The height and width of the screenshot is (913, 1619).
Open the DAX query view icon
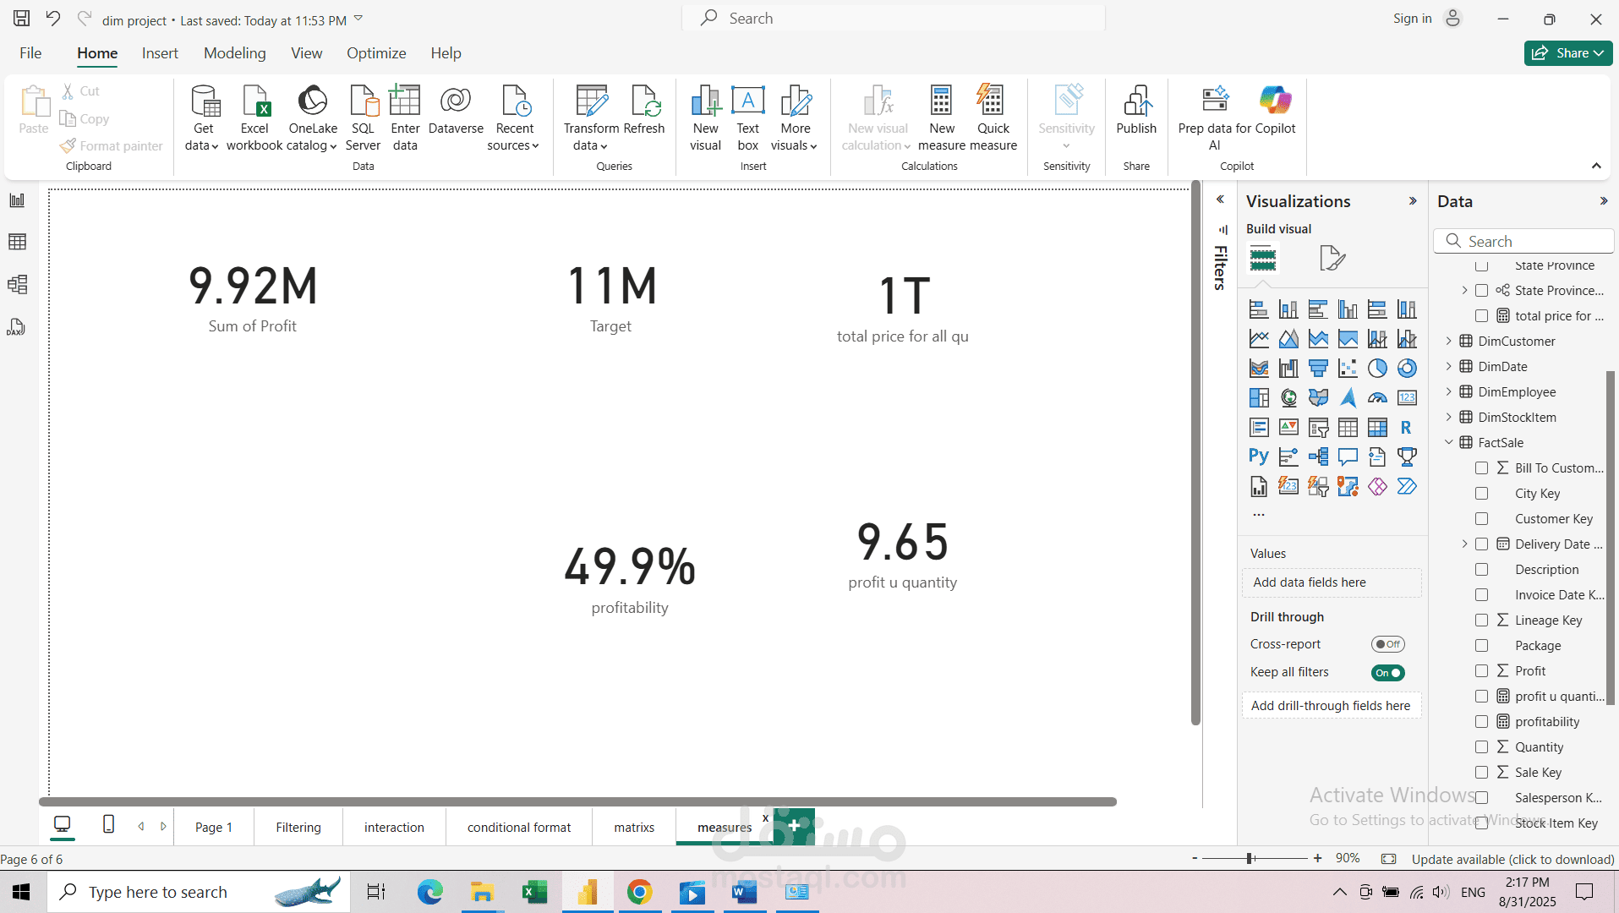point(17,327)
